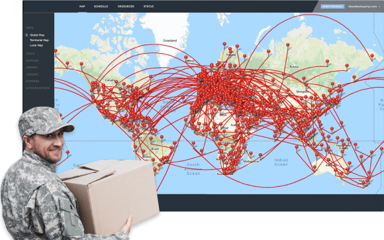Open the TRUCK sidebar section

pos(30,54)
